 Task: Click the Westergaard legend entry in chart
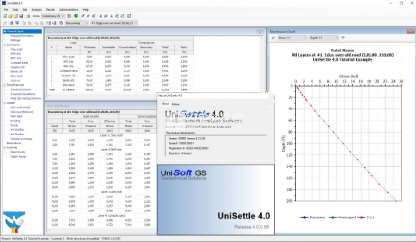pos(343,217)
